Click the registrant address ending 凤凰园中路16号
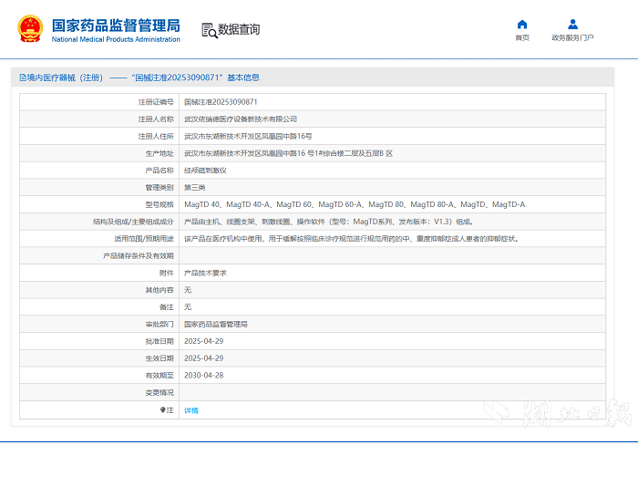638x497 pixels. tap(248, 136)
